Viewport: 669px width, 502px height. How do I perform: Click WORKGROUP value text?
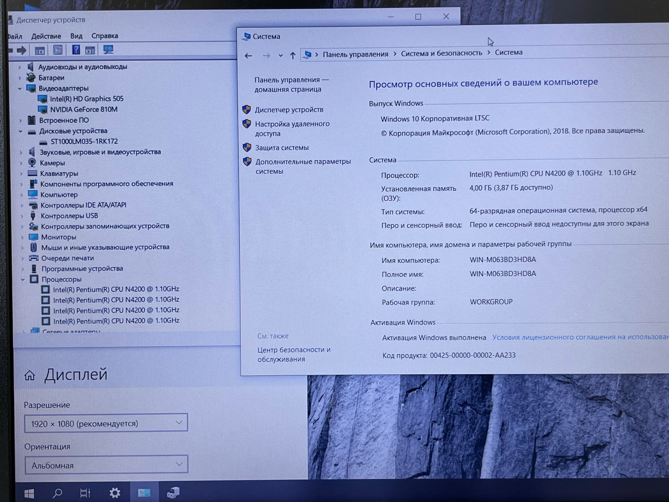coord(491,302)
